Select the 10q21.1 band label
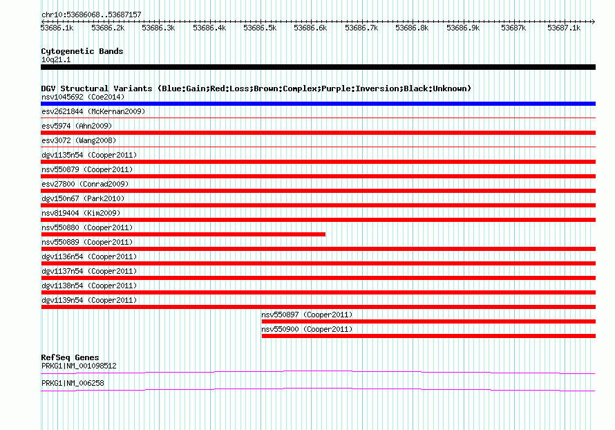This screenshot has width=615, height=430. [56, 59]
